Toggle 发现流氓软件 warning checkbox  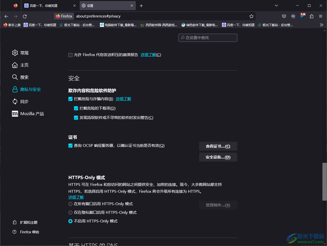click(76, 118)
